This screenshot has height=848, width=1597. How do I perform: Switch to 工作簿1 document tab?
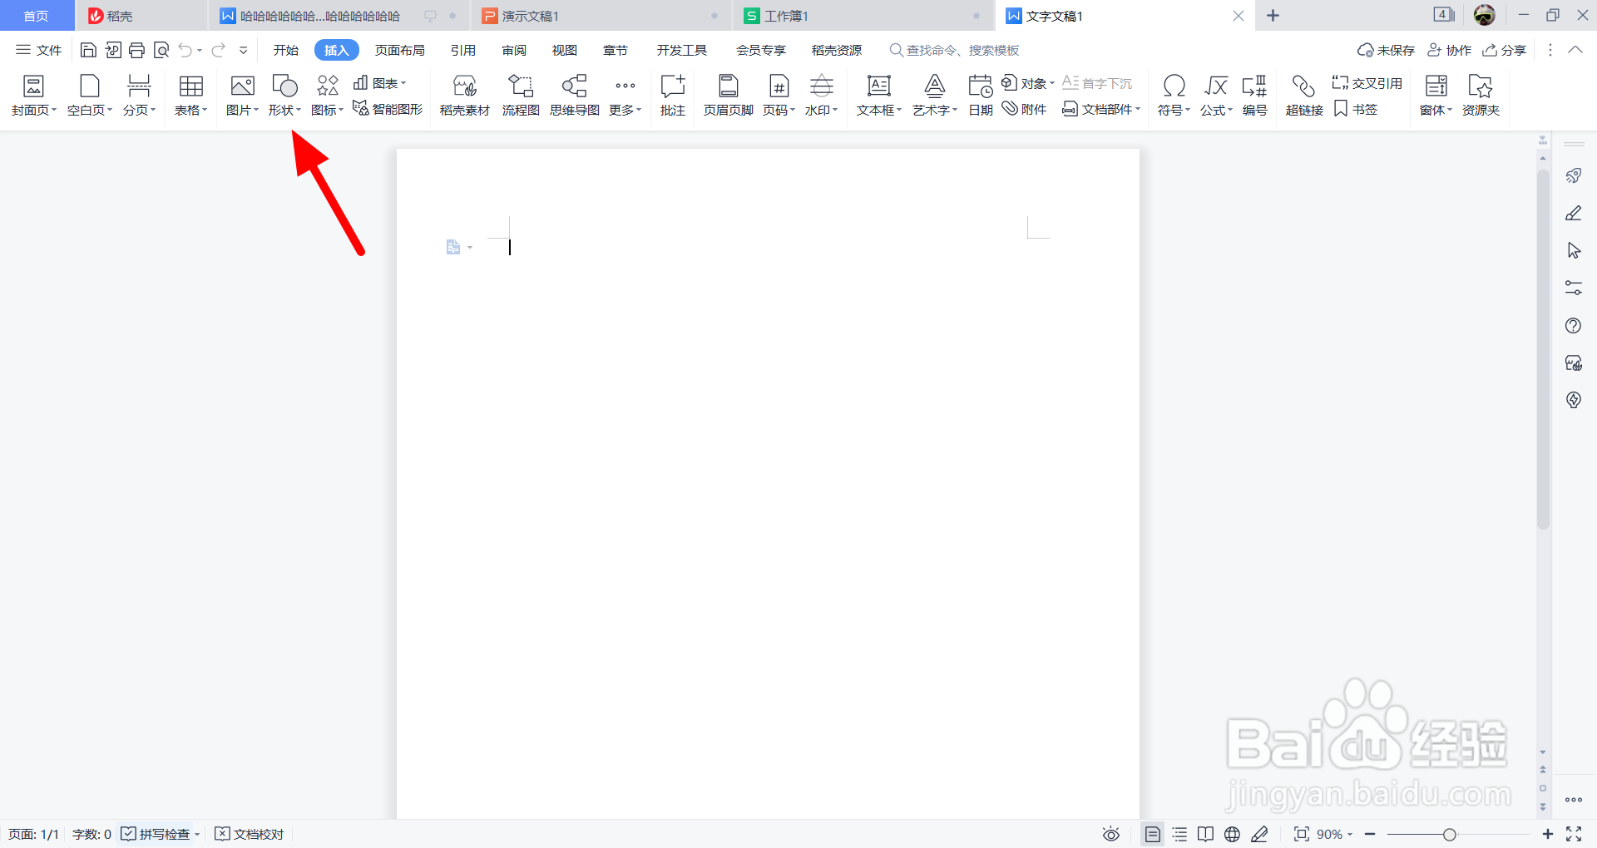point(862,16)
